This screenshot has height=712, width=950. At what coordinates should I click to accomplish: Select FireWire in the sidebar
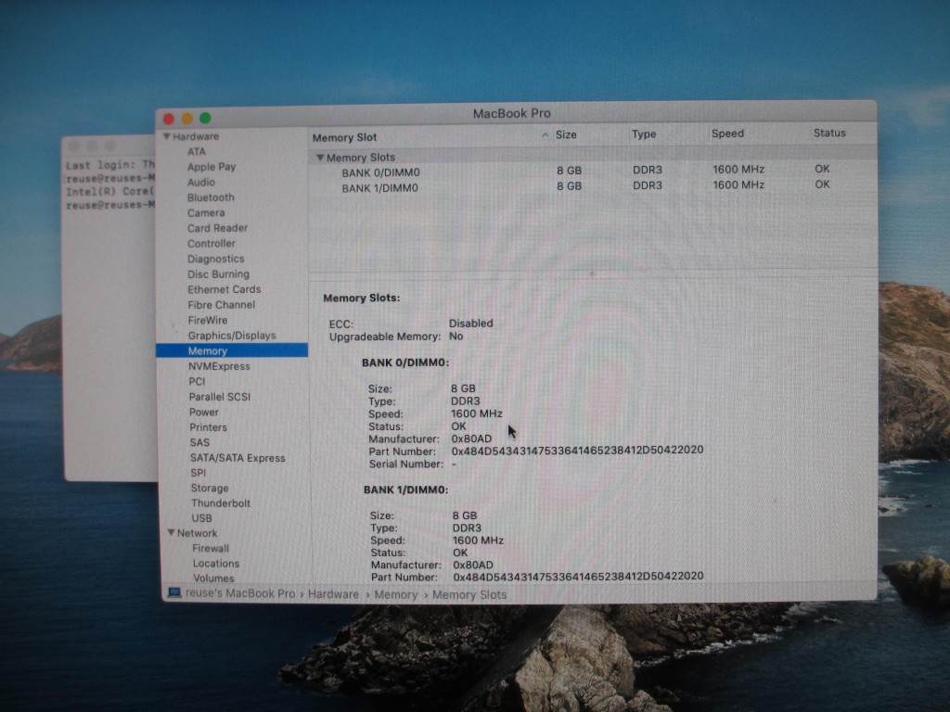point(208,320)
